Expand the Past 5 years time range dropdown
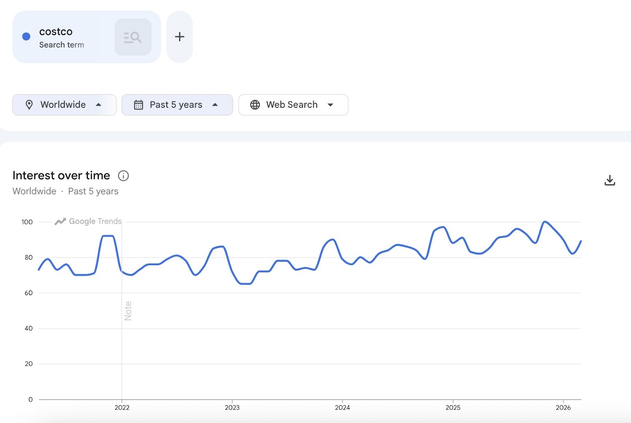 [x=175, y=105]
